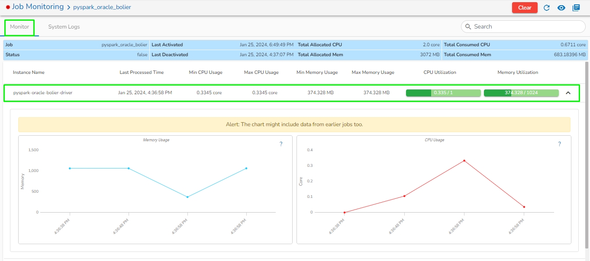Image resolution: width=590 pixels, height=261 pixels.
Task: Click the Job Monitoring breadcrumb link
Action: pyautogui.click(x=38, y=7)
